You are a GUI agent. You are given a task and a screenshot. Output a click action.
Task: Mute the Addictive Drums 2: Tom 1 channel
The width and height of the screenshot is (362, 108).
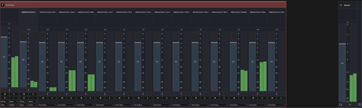click(x=100, y=98)
